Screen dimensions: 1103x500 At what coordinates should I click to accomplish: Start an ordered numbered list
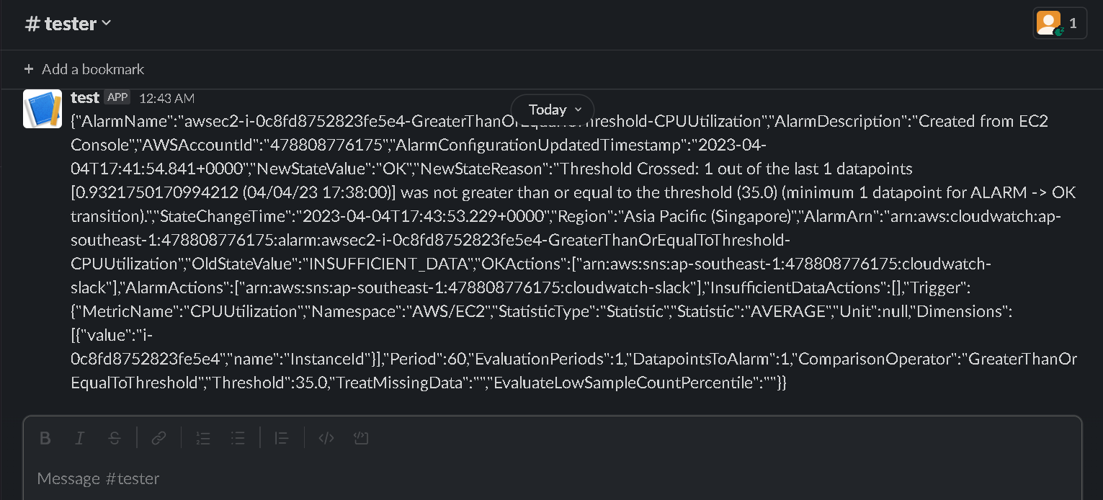[203, 438]
